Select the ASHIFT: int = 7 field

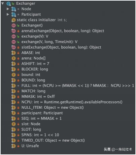(35, 64)
